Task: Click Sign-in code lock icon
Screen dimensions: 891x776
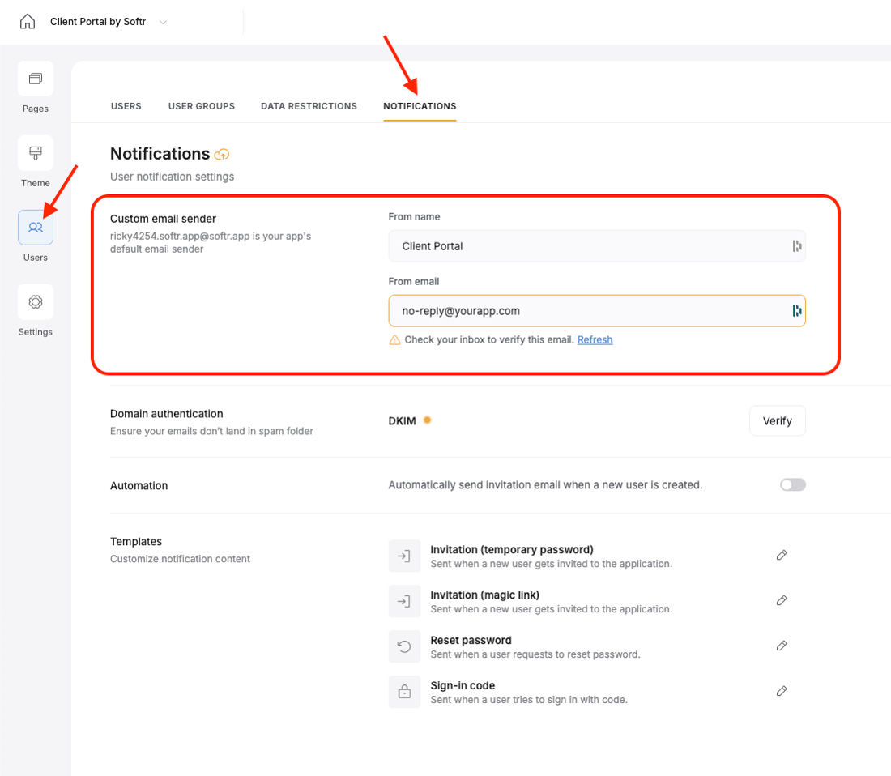Action: (x=404, y=692)
